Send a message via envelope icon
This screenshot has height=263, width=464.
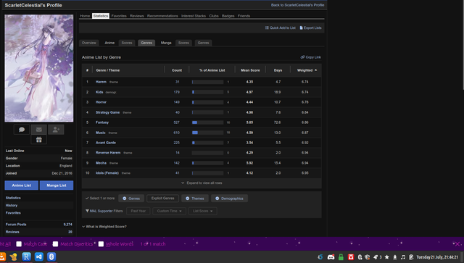[38, 130]
